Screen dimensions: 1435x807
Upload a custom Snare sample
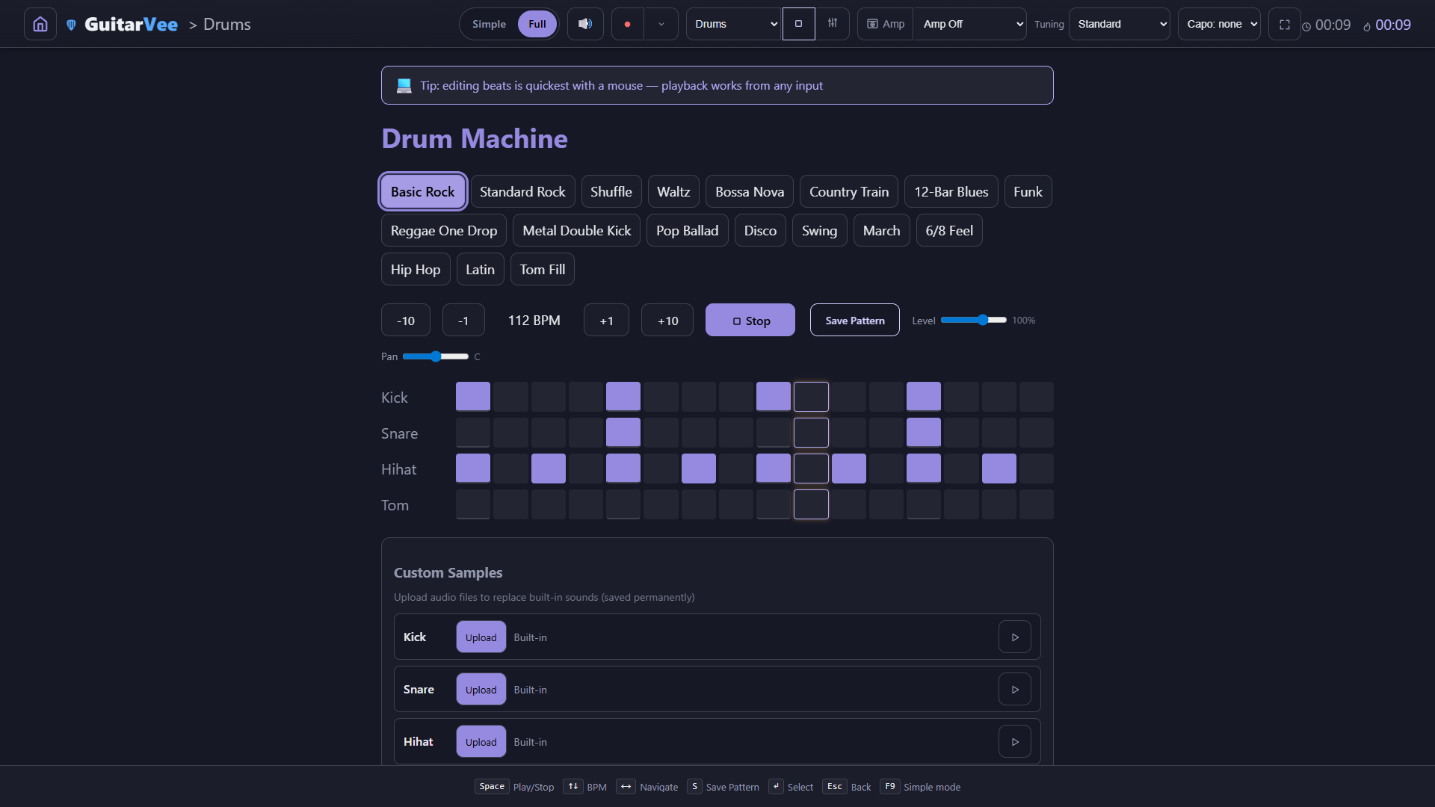pyautogui.click(x=481, y=690)
